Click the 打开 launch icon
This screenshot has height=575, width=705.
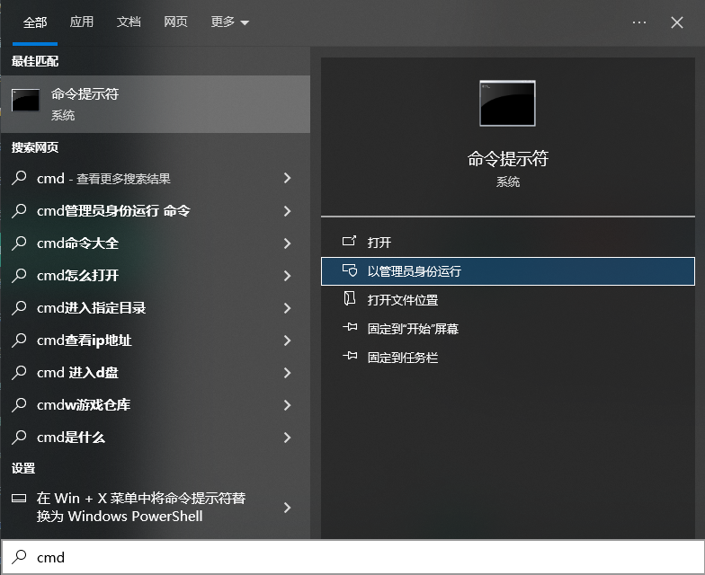pos(350,243)
